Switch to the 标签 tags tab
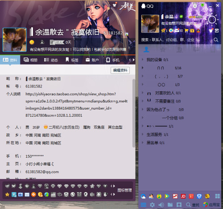Viewport: 223px width, 209px height. coord(72,60)
